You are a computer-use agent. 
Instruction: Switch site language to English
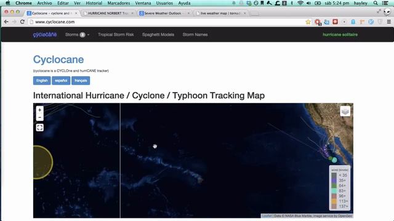pos(42,80)
